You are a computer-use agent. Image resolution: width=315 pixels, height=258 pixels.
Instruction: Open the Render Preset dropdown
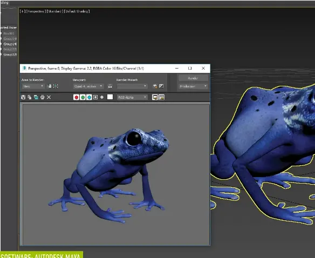[132, 86]
